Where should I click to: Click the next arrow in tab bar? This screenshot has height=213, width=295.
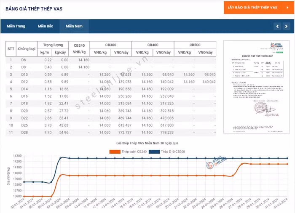tap(286, 26)
